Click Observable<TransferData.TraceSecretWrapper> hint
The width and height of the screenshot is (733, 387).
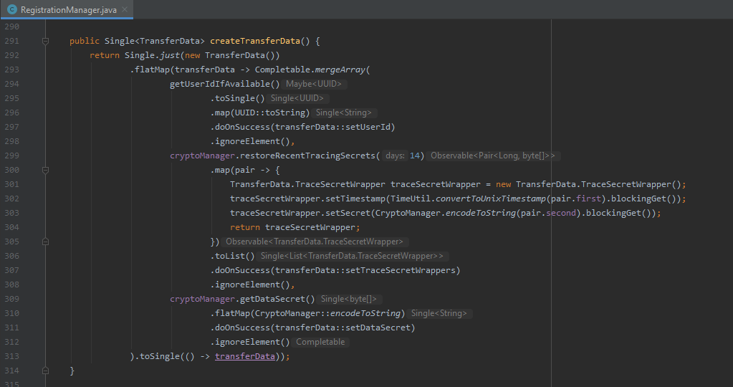[x=314, y=242]
